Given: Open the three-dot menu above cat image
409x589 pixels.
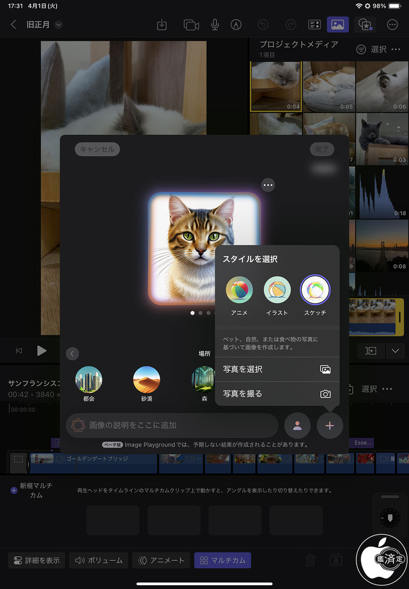Looking at the screenshot, I should pyautogui.click(x=268, y=185).
